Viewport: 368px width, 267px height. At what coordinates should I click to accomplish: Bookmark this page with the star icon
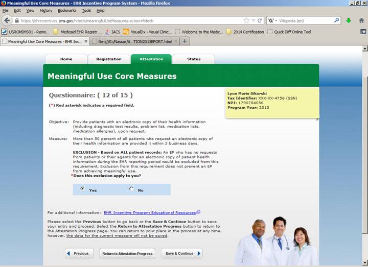point(247,21)
